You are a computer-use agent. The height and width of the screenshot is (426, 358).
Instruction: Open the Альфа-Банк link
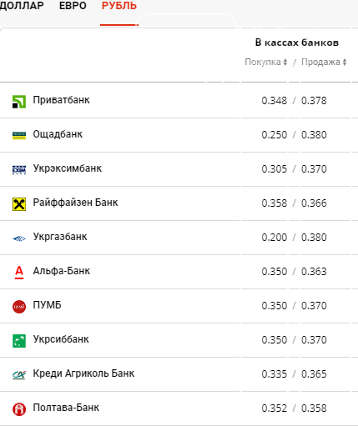click(62, 271)
